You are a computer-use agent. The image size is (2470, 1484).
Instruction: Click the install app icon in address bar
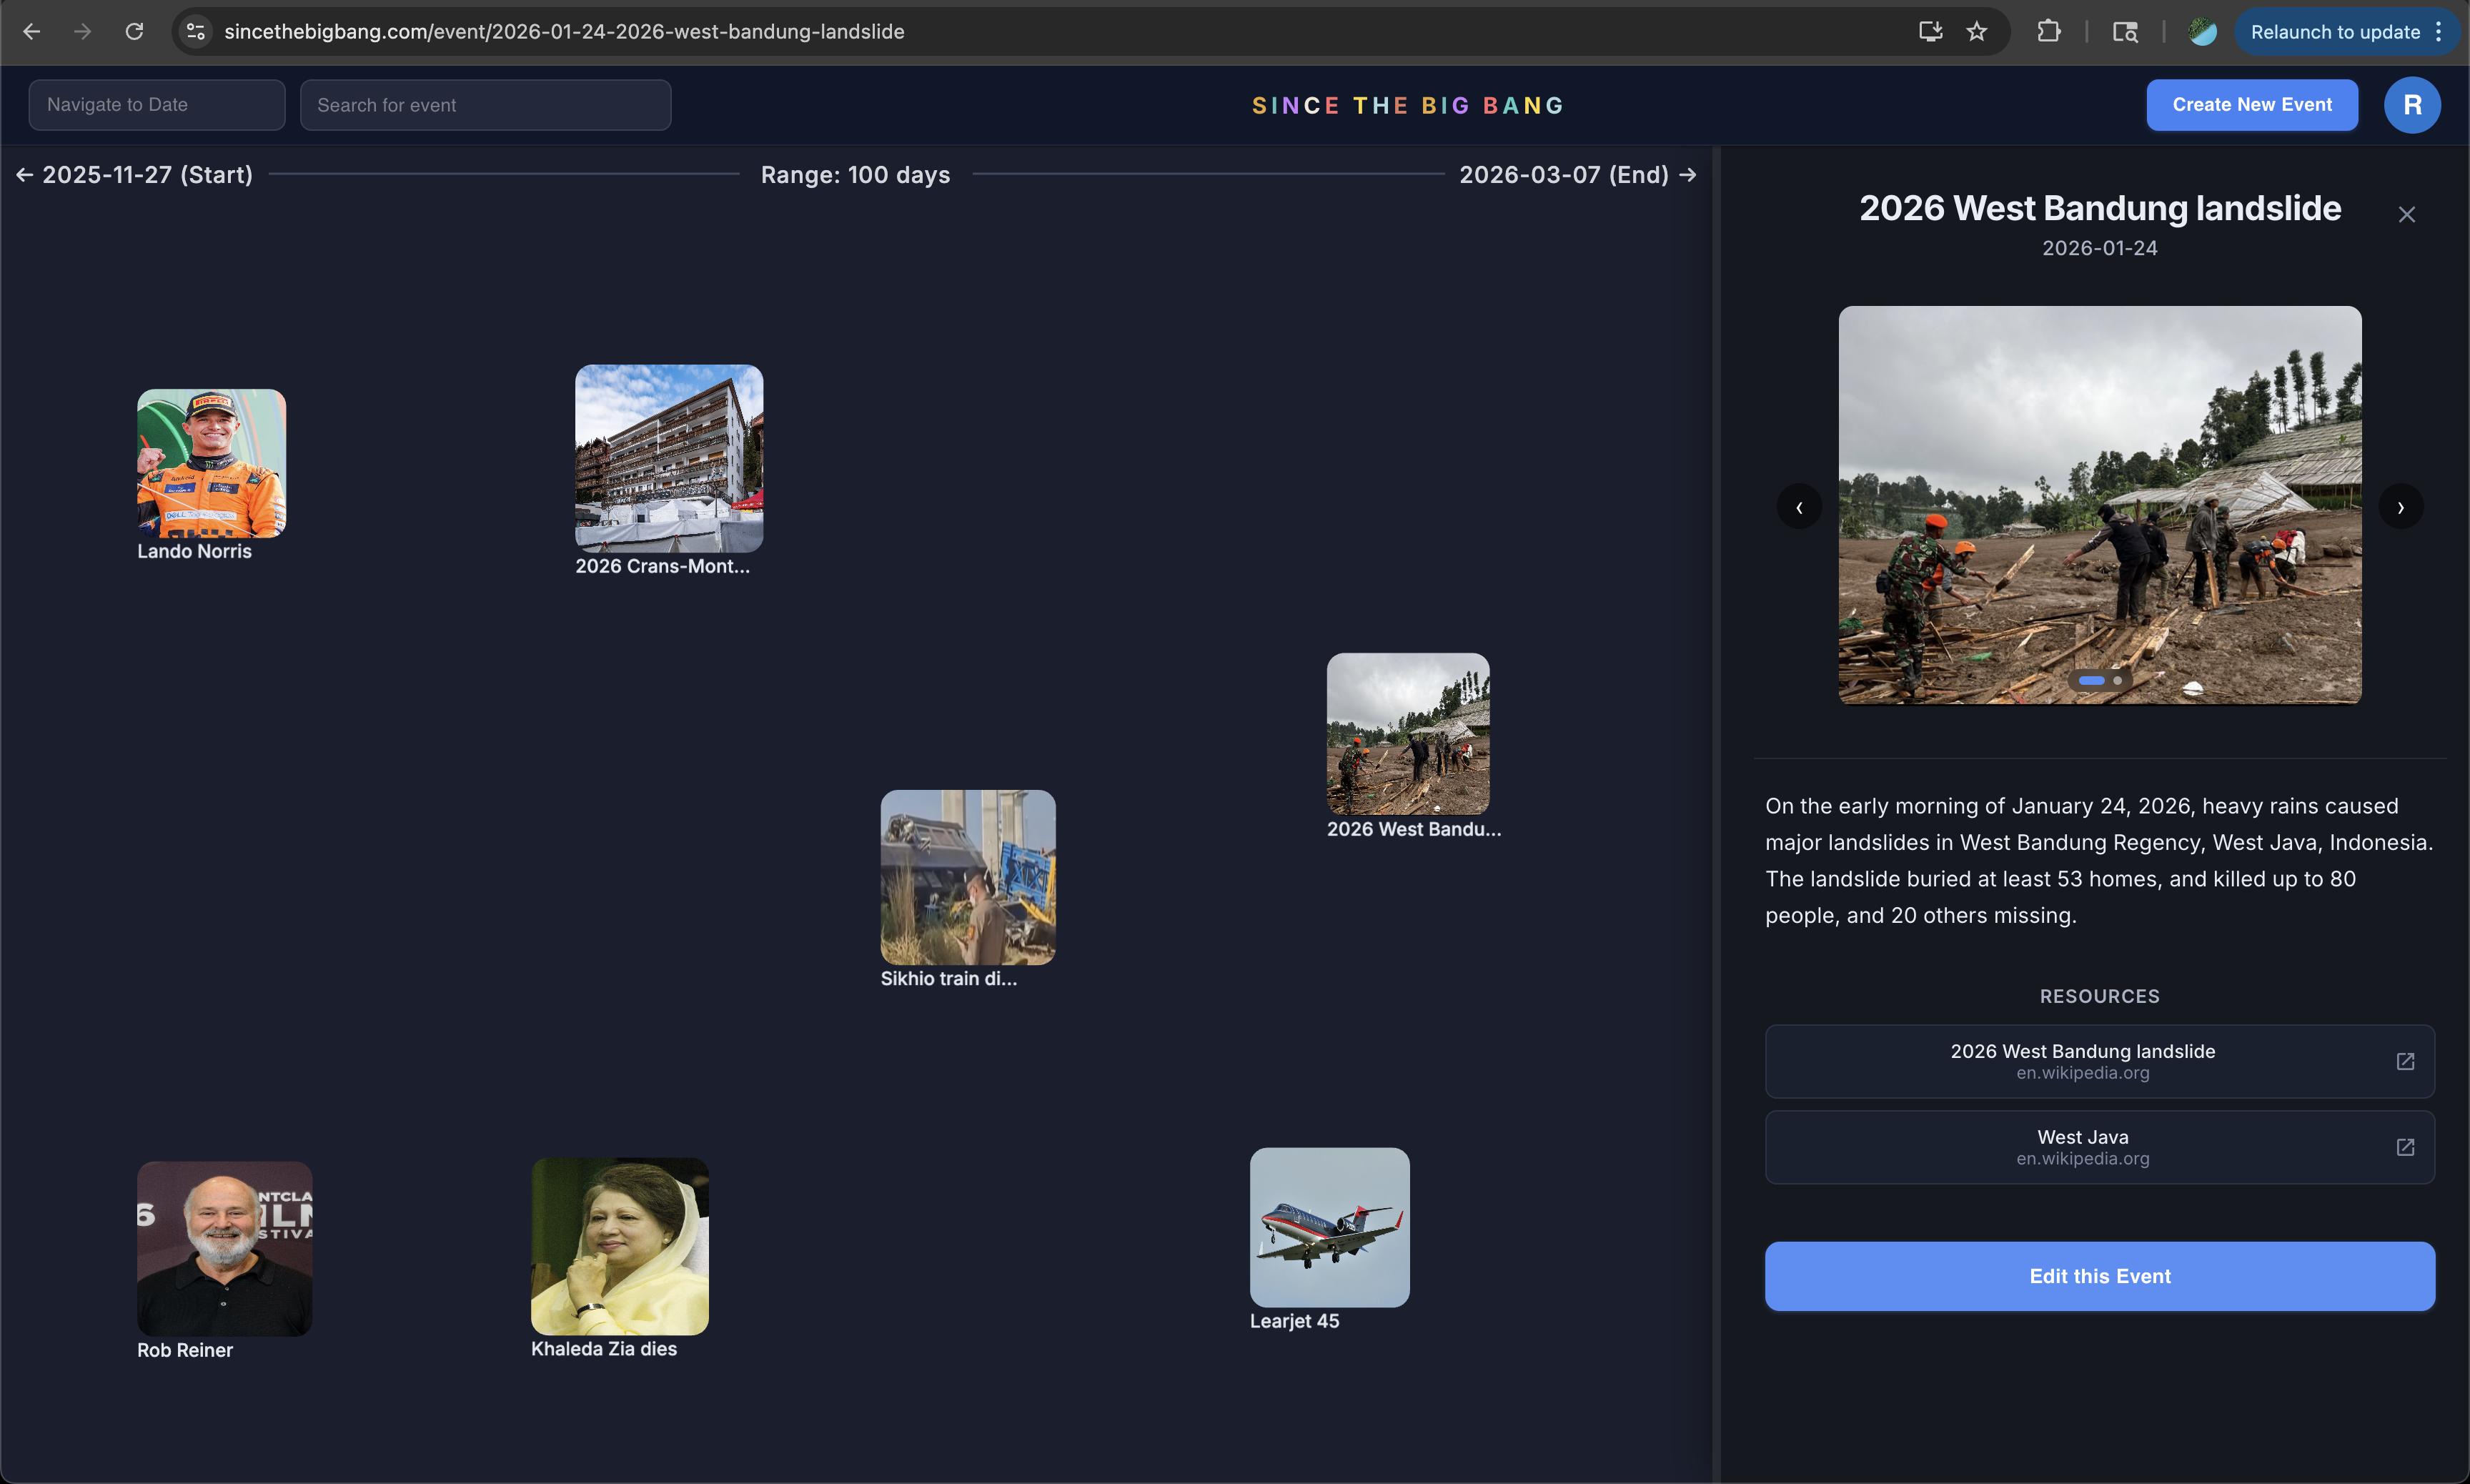1930,32
